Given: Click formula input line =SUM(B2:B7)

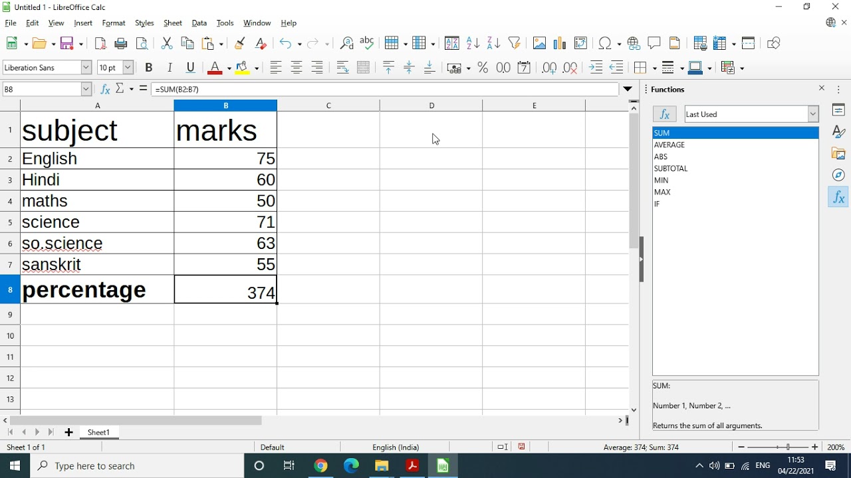Looking at the screenshot, I should tap(386, 89).
